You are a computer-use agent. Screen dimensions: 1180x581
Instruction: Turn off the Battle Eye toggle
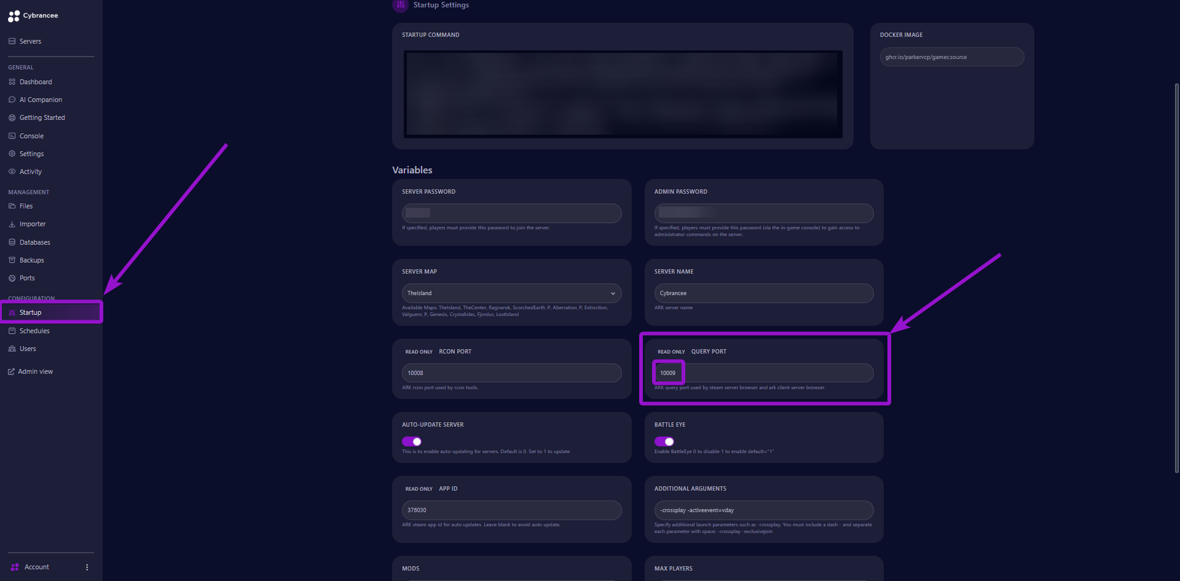coord(664,441)
